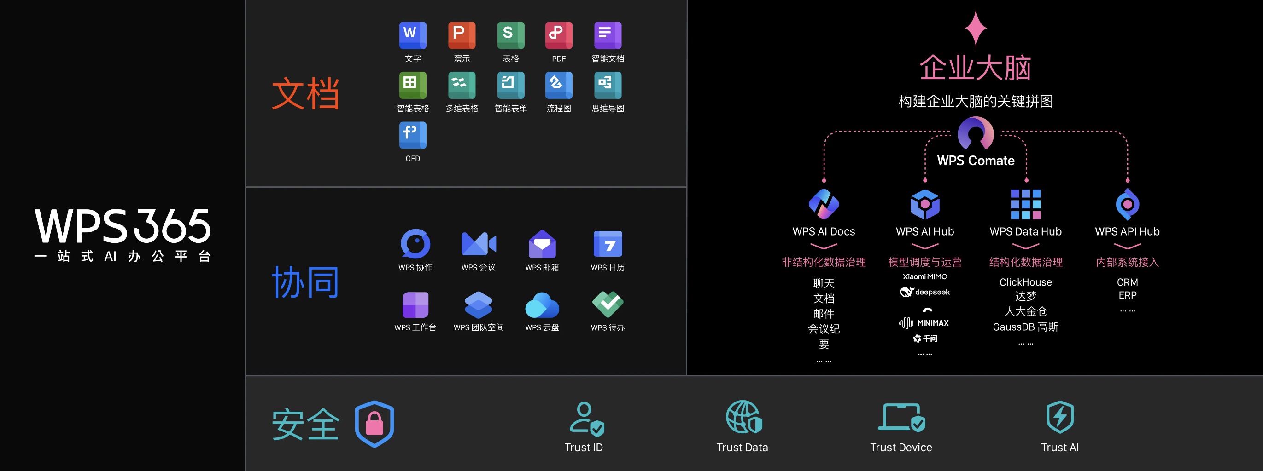The width and height of the screenshot is (1263, 471).
Task: Select 邮件 in the AI Docs list
Action: coord(824,313)
